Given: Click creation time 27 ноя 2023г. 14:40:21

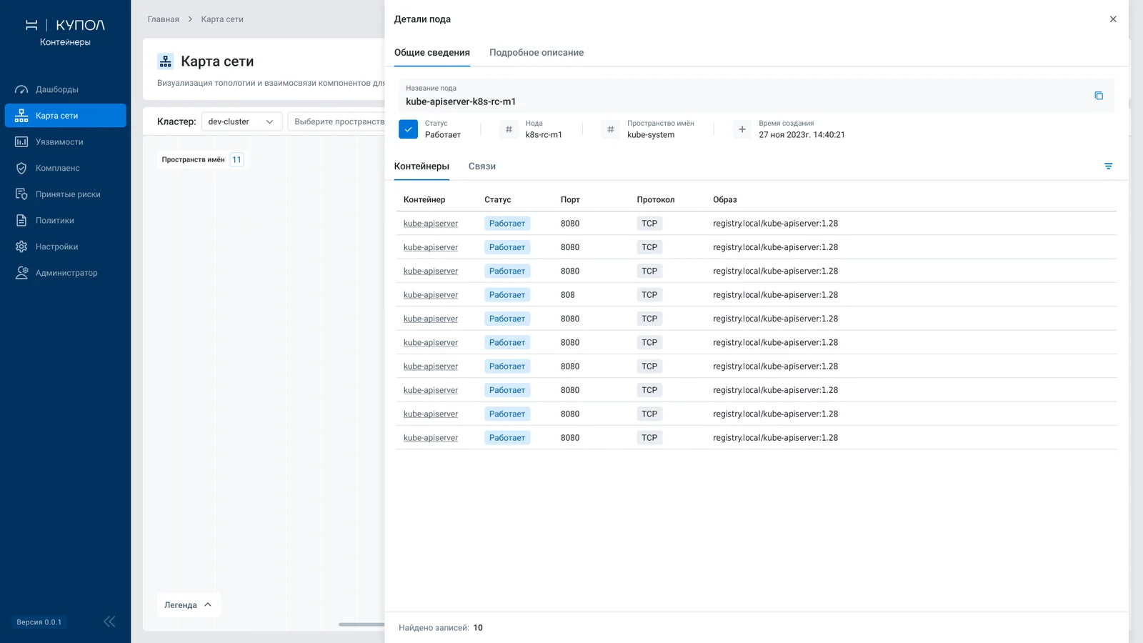Looking at the screenshot, I should point(802,135).
